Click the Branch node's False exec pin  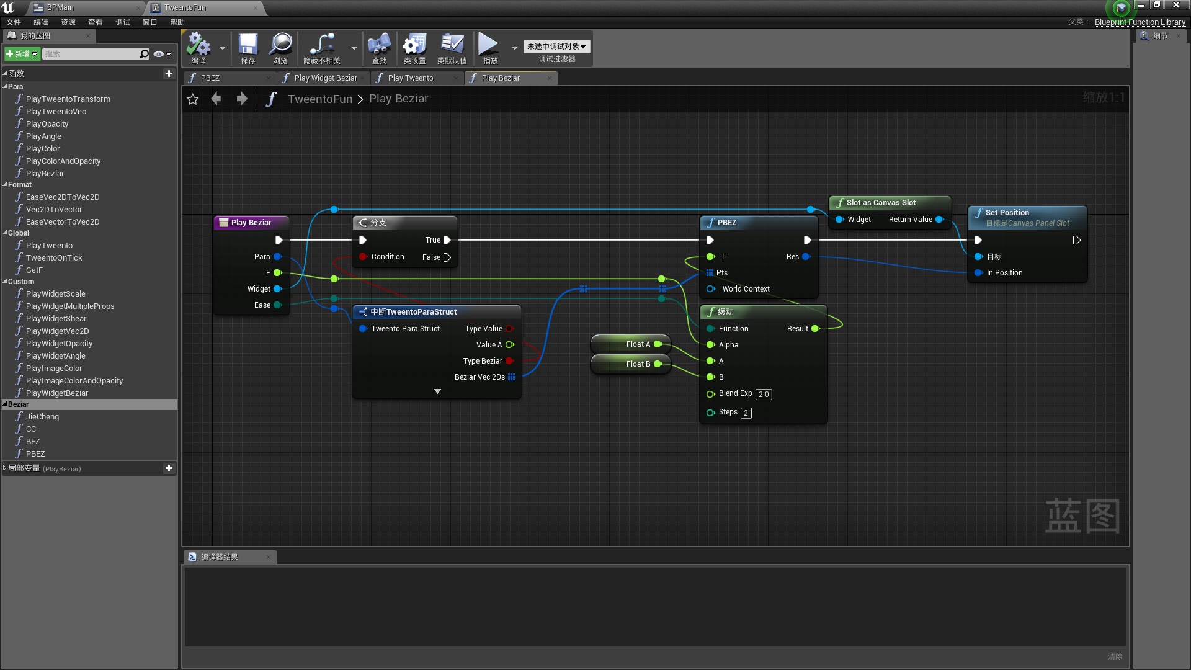[447, 257]
